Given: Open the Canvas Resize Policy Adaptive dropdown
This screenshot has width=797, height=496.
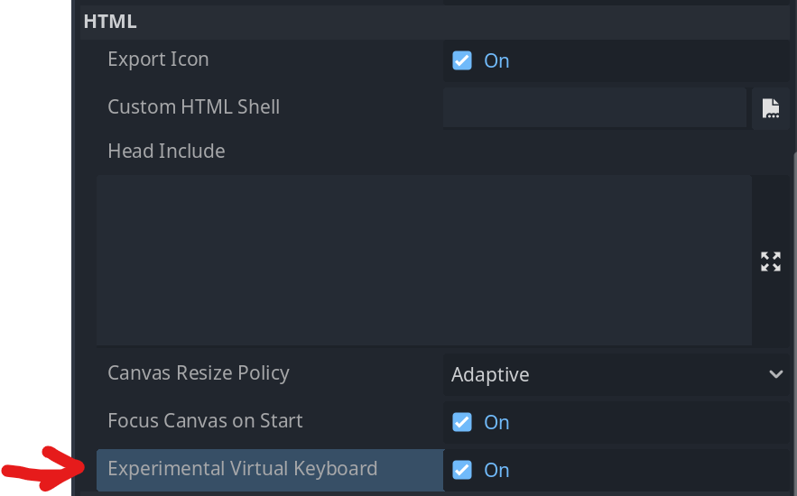Looking at the screenshot, I should point(616,374).
